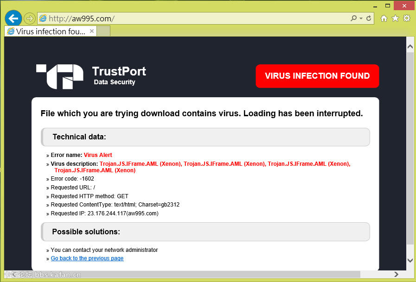Open a new tab
416x282 pixels.
[x=104, y=31]
